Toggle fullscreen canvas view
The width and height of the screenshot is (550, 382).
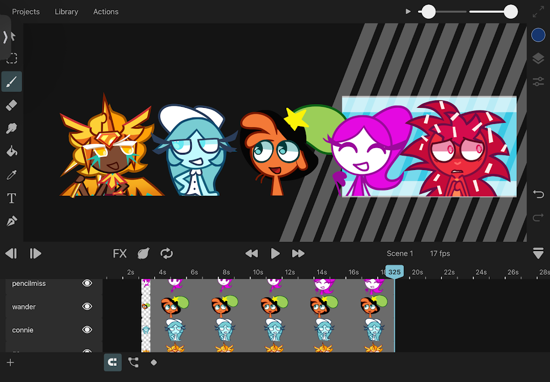click(x=538, y=12)
